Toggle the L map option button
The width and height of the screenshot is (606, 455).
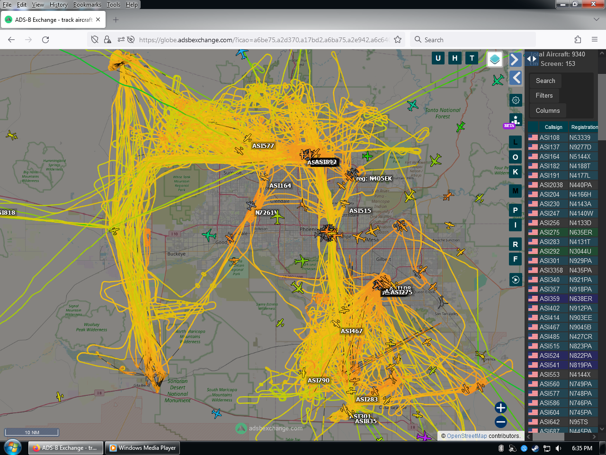coord(516,142)
